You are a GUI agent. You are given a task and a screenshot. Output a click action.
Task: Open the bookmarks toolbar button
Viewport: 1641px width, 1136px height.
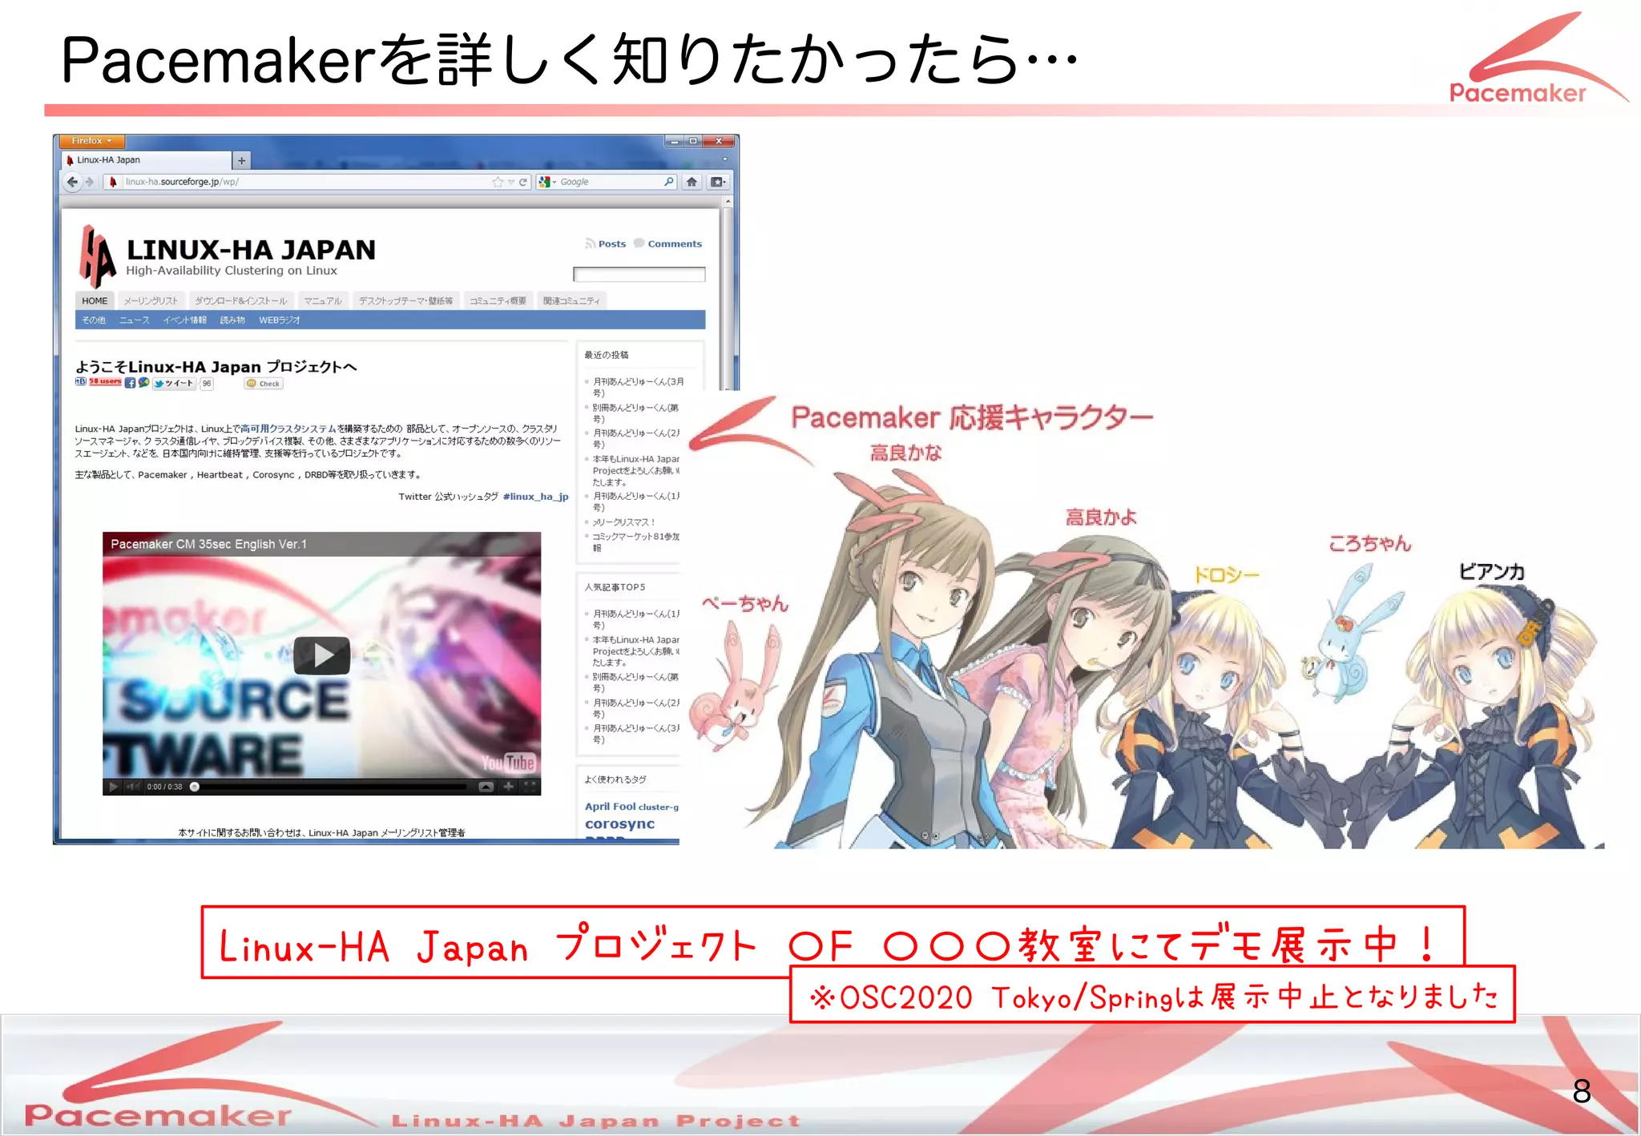tap(718, 182)
